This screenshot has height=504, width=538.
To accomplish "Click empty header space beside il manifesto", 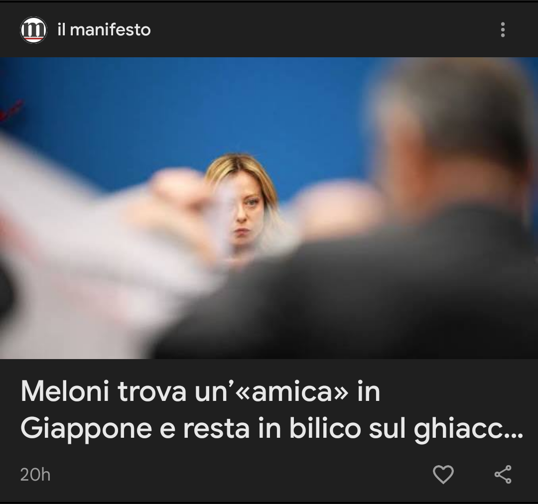I will click(x=322, y=30).
